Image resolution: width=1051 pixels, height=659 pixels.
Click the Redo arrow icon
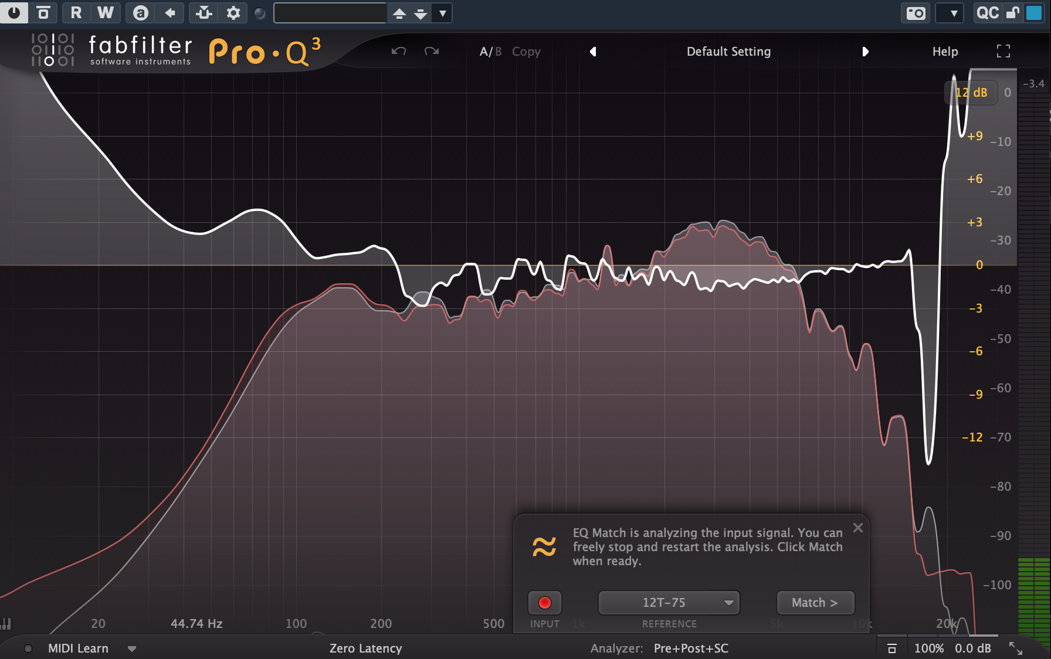pos(432,52)
